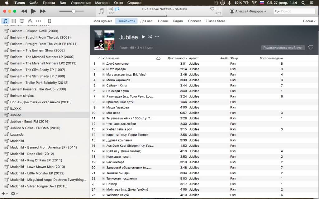
Task: Open the iPhone device icon
Action: pyautogui.click(x=50, y=21)
